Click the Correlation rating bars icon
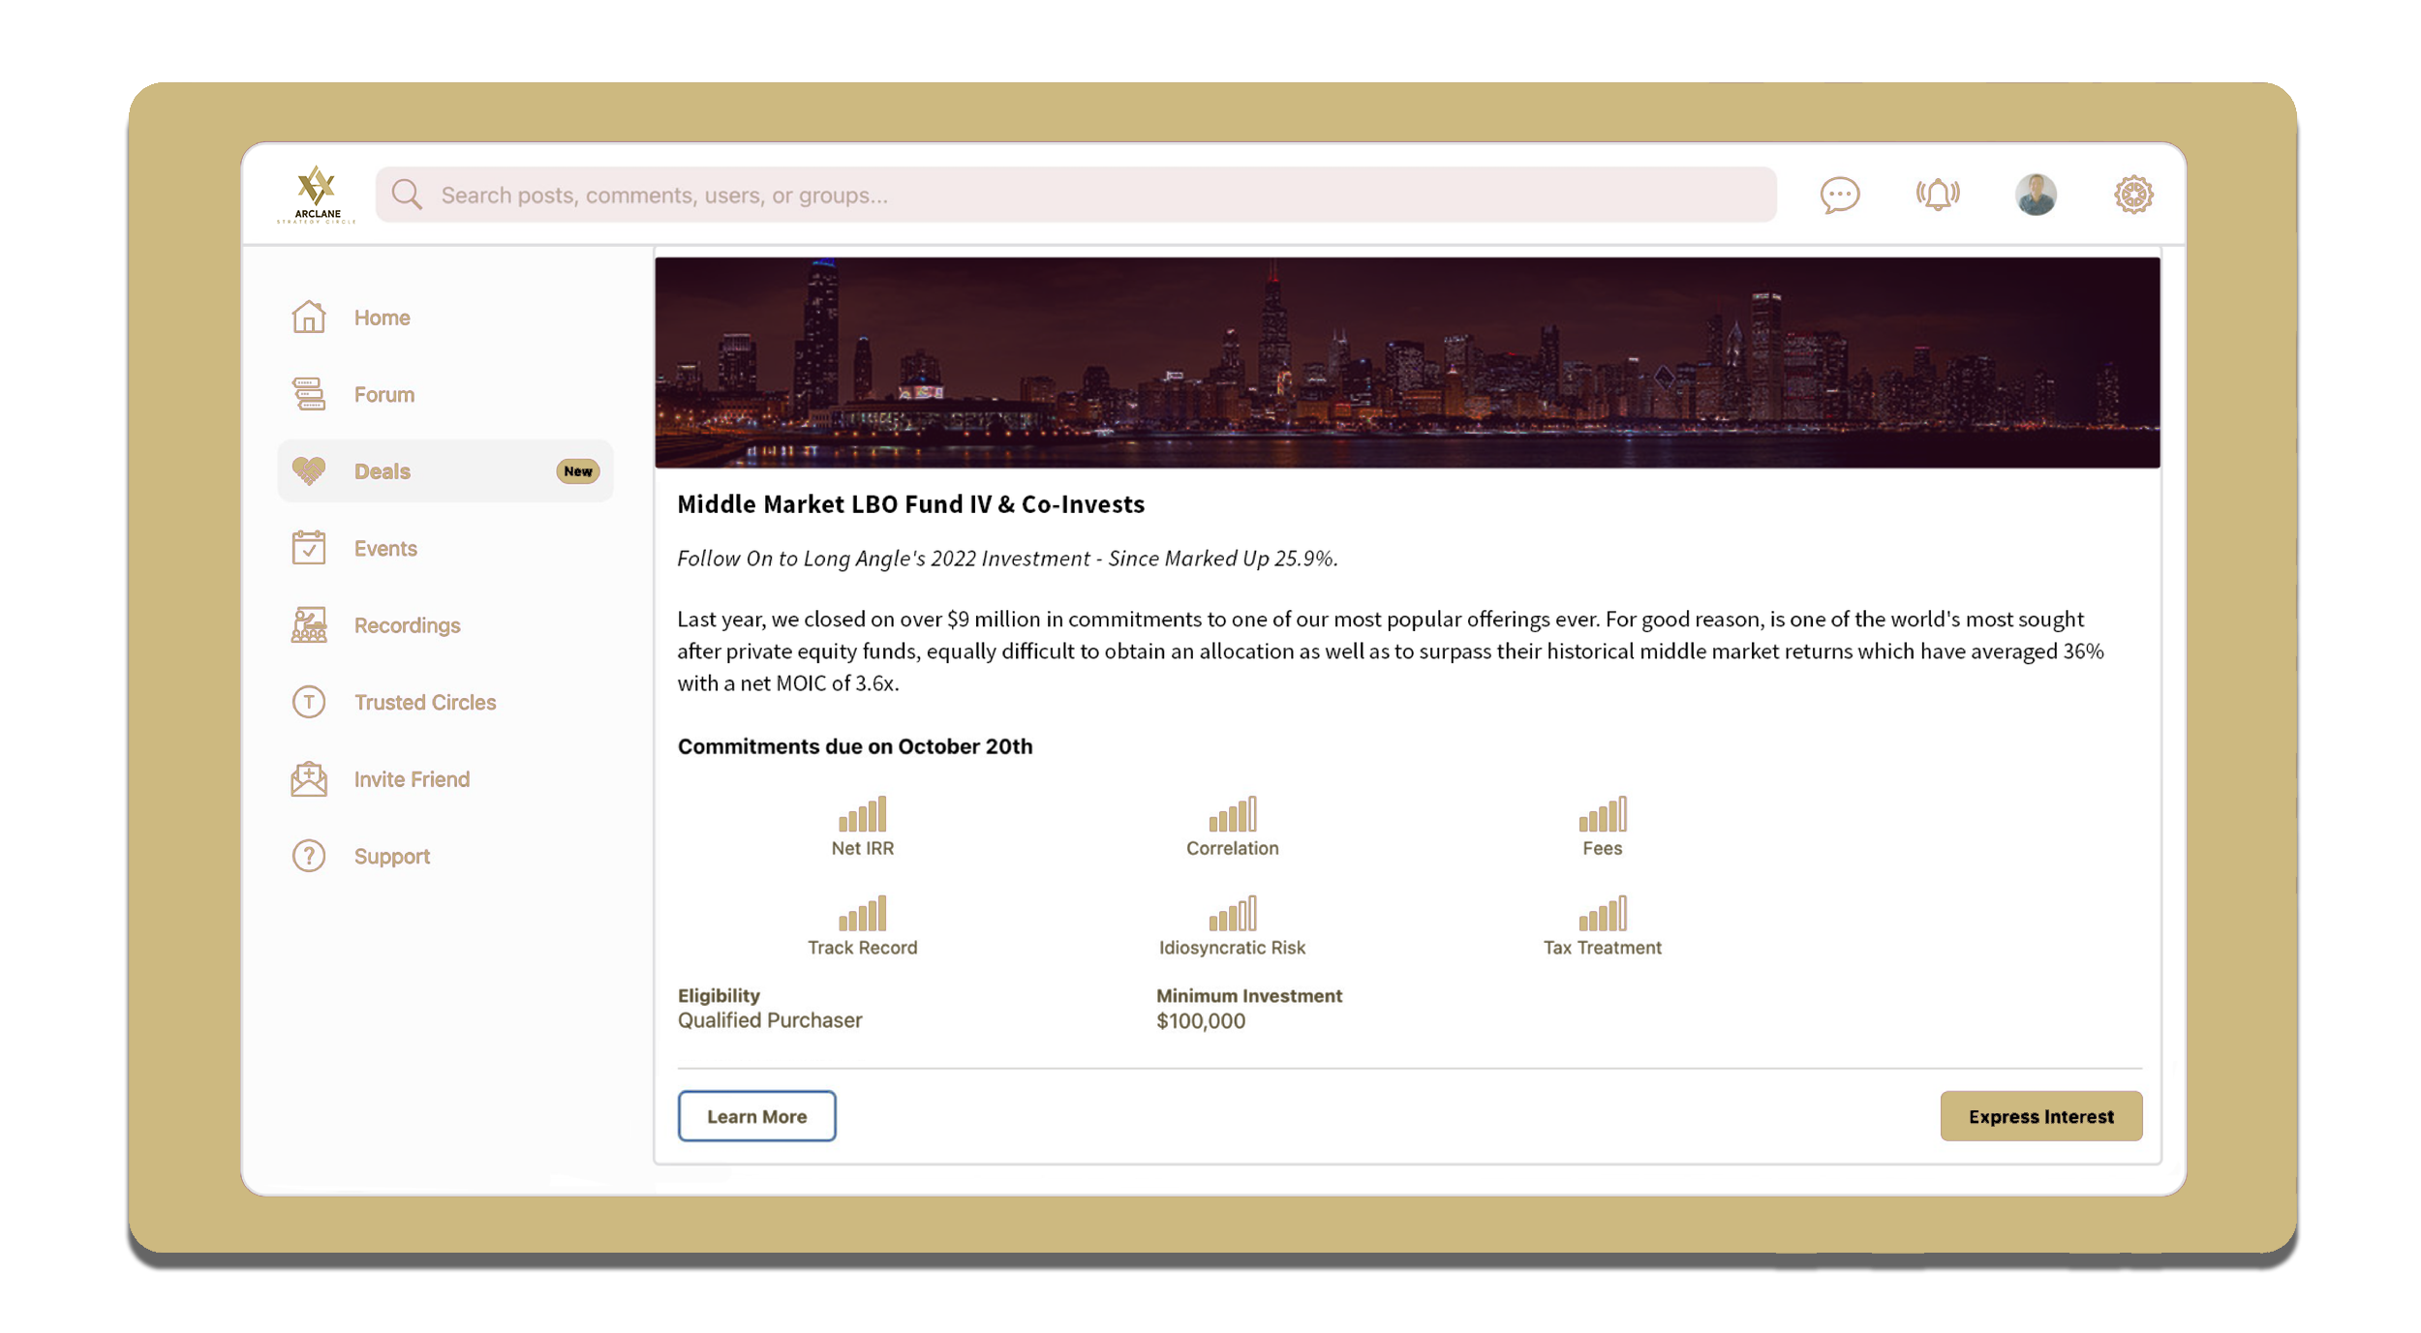Screen dimensions: 2421x1333 tap(1232, 814)
